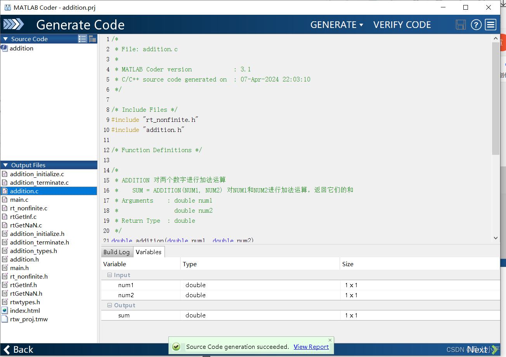
Task: Switch to the Build Log tab
Action: [116, 252]
